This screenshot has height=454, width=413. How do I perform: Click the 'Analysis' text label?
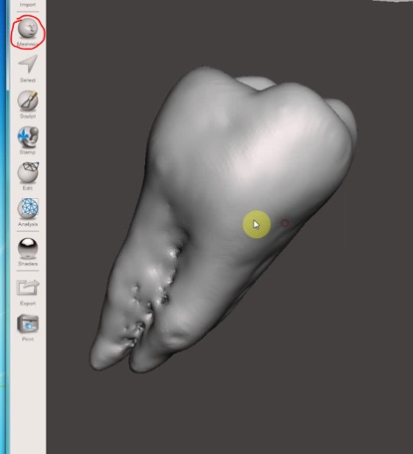pos(28,224)
